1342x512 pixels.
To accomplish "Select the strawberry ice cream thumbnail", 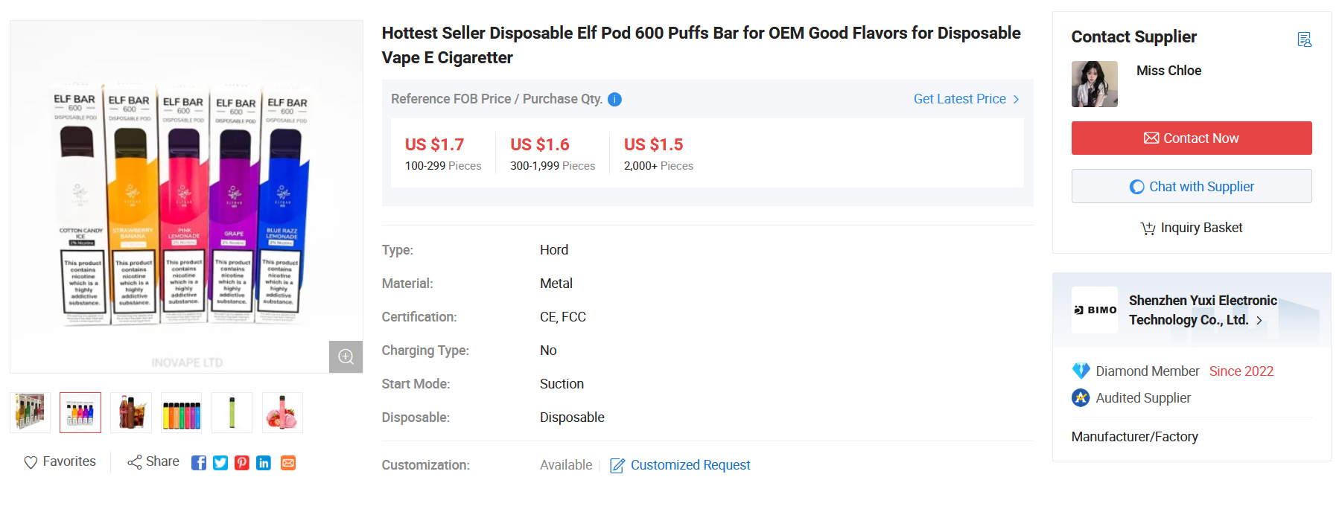I will click(x=283, y=412).
